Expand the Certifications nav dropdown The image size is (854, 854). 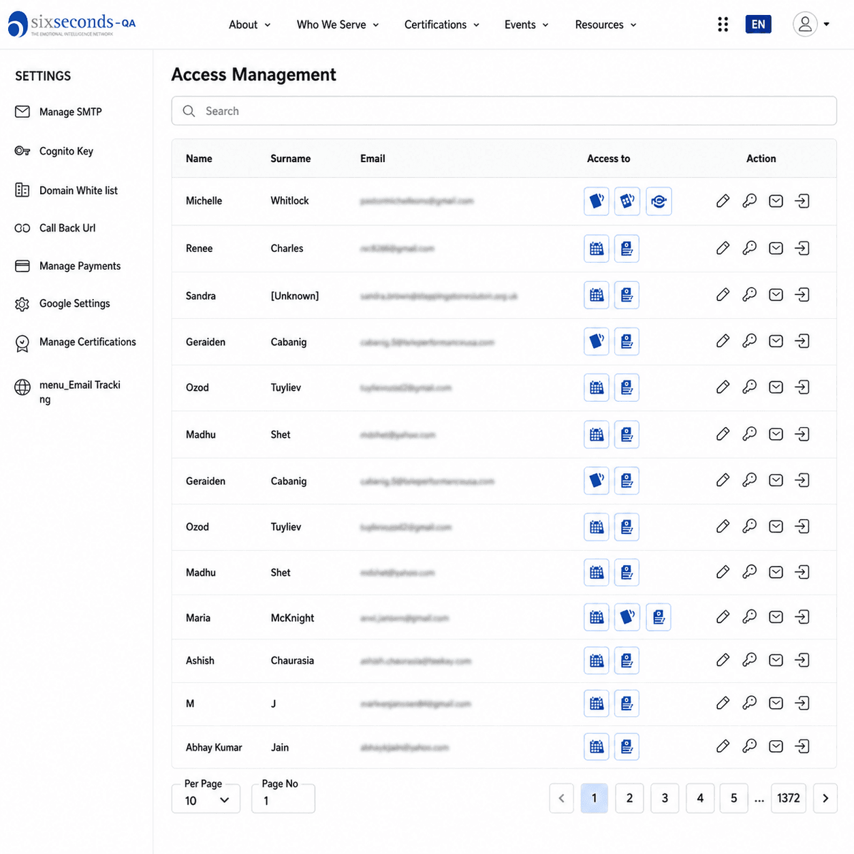coord(442,25)
